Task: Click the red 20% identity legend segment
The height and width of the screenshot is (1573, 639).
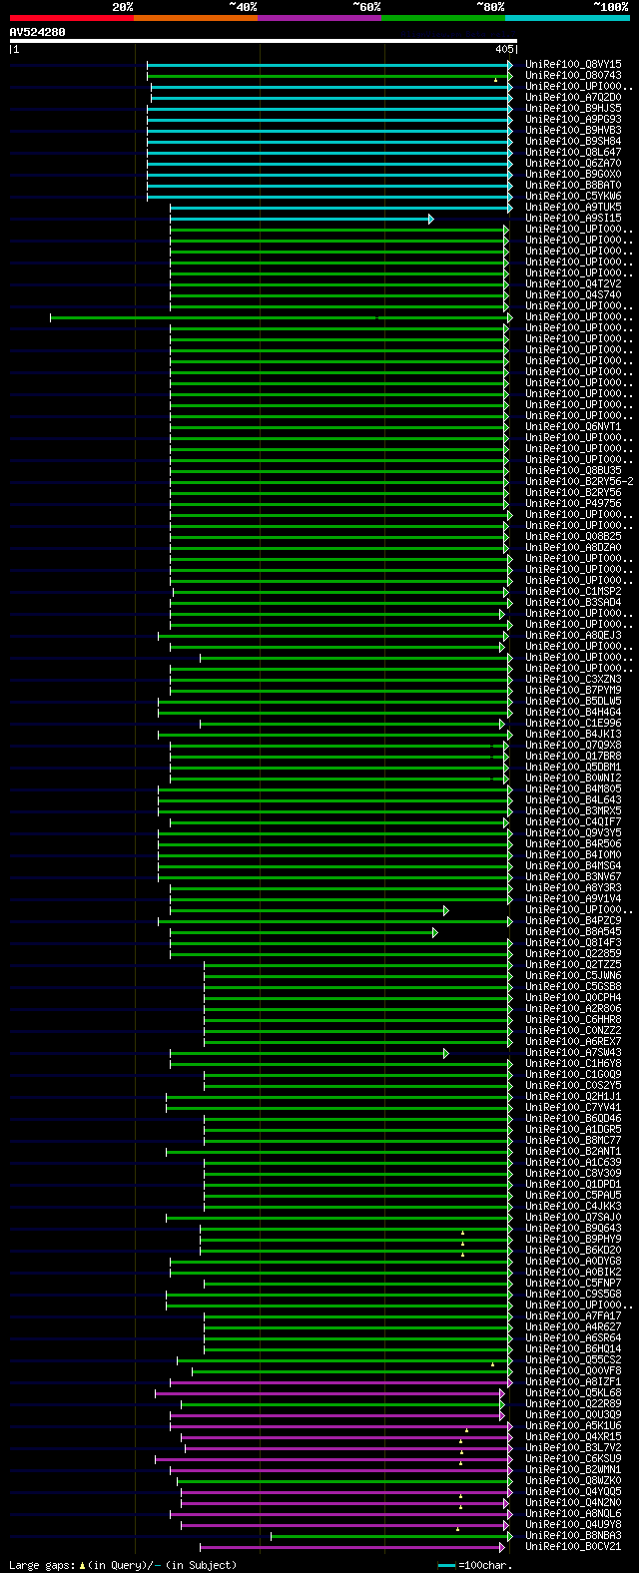Action: pos(72,18)
